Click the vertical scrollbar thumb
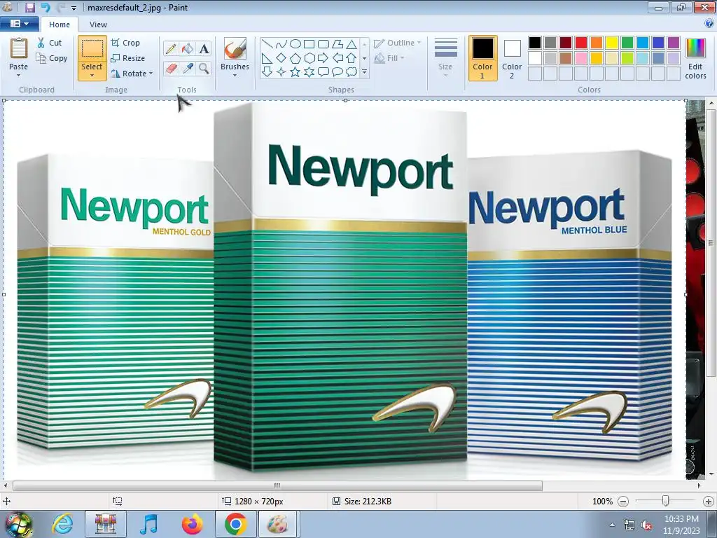Viewport: 717px width, 538px height. (x=711, y=242)
